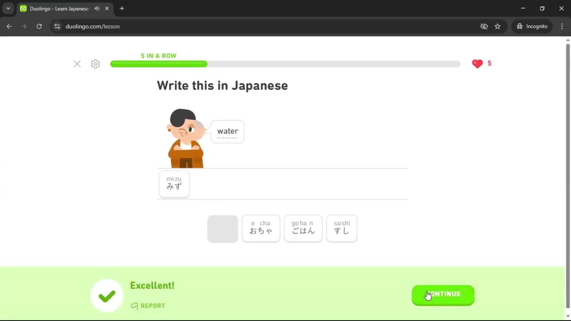The width and height of the screenshot is (571, 321).
Task: Open the lesson settings gear
Action: click(x=95, y=64)
